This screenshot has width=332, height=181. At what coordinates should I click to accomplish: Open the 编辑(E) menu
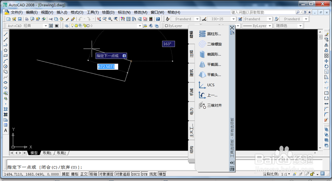[32, 13]
